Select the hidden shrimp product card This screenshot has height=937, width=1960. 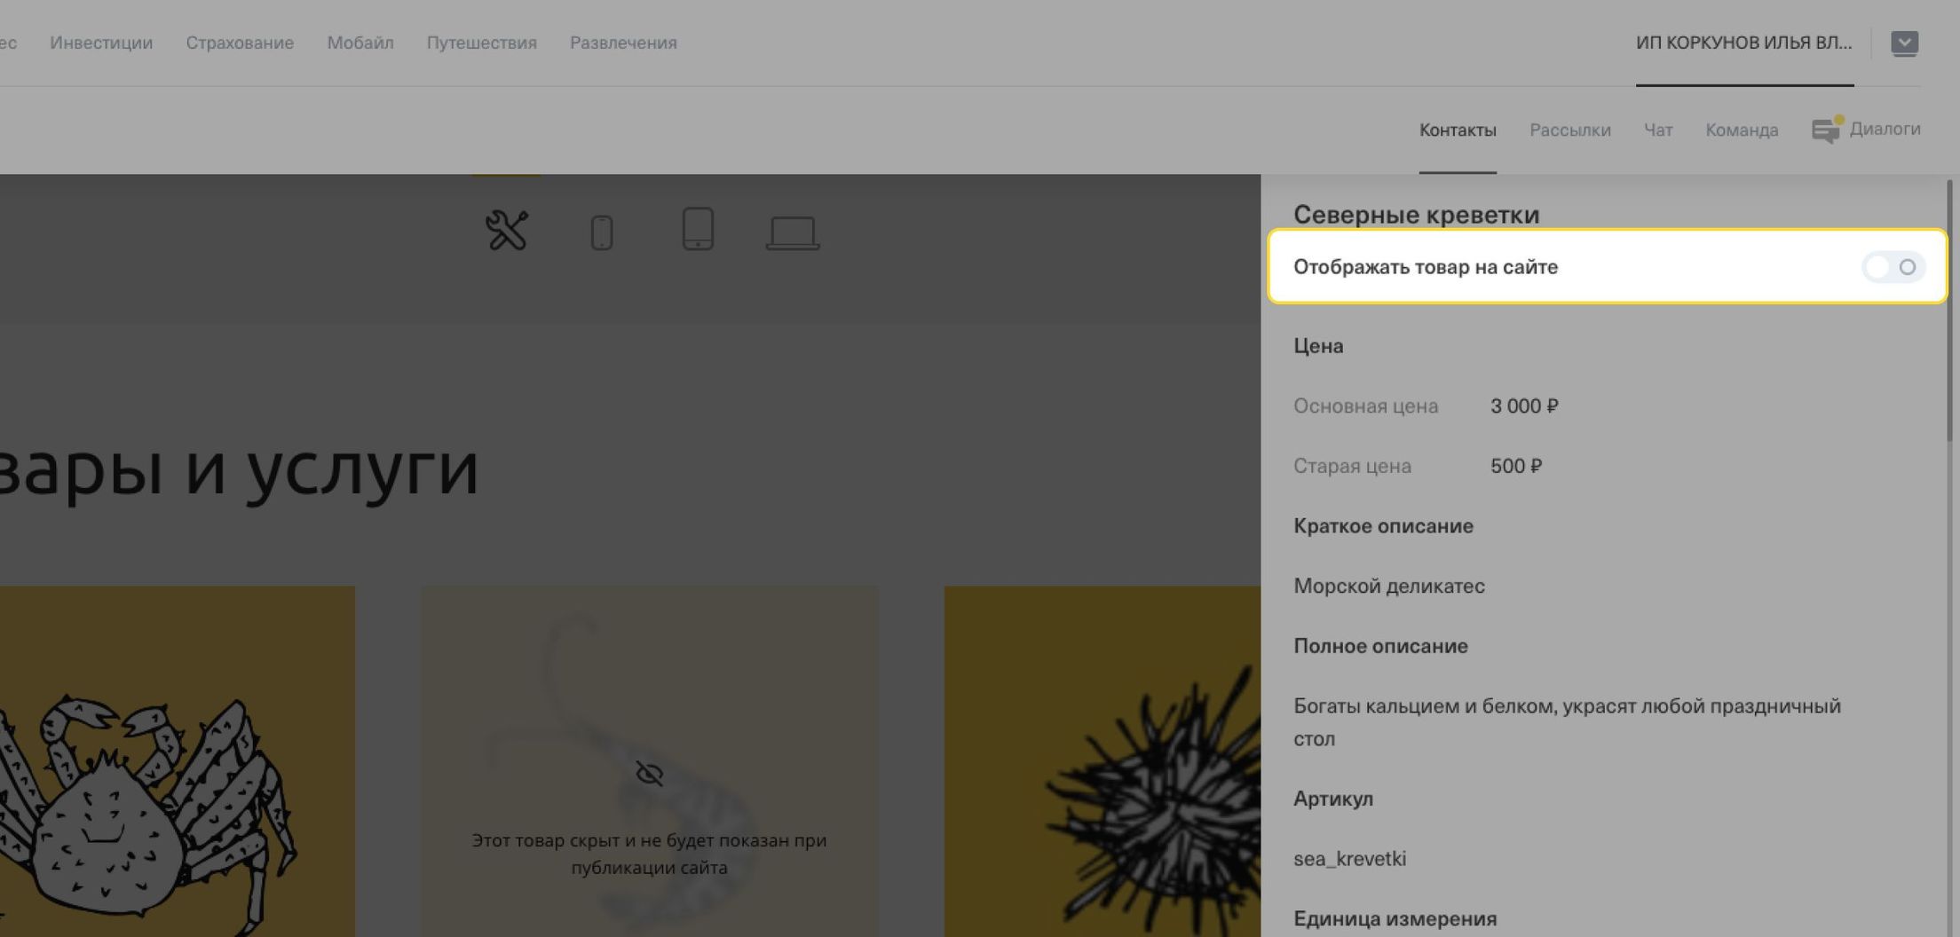pos(649,761)
